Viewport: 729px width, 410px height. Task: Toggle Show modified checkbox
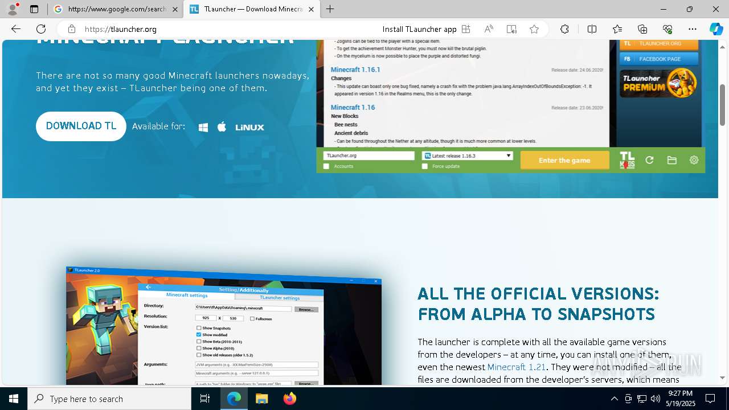[x=199, y=335]
